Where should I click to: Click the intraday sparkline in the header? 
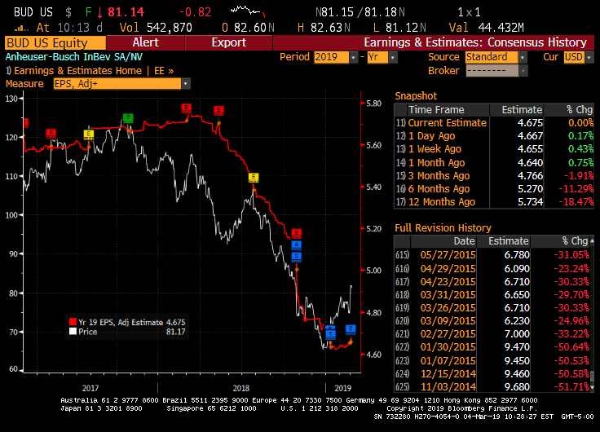point(249,11)
